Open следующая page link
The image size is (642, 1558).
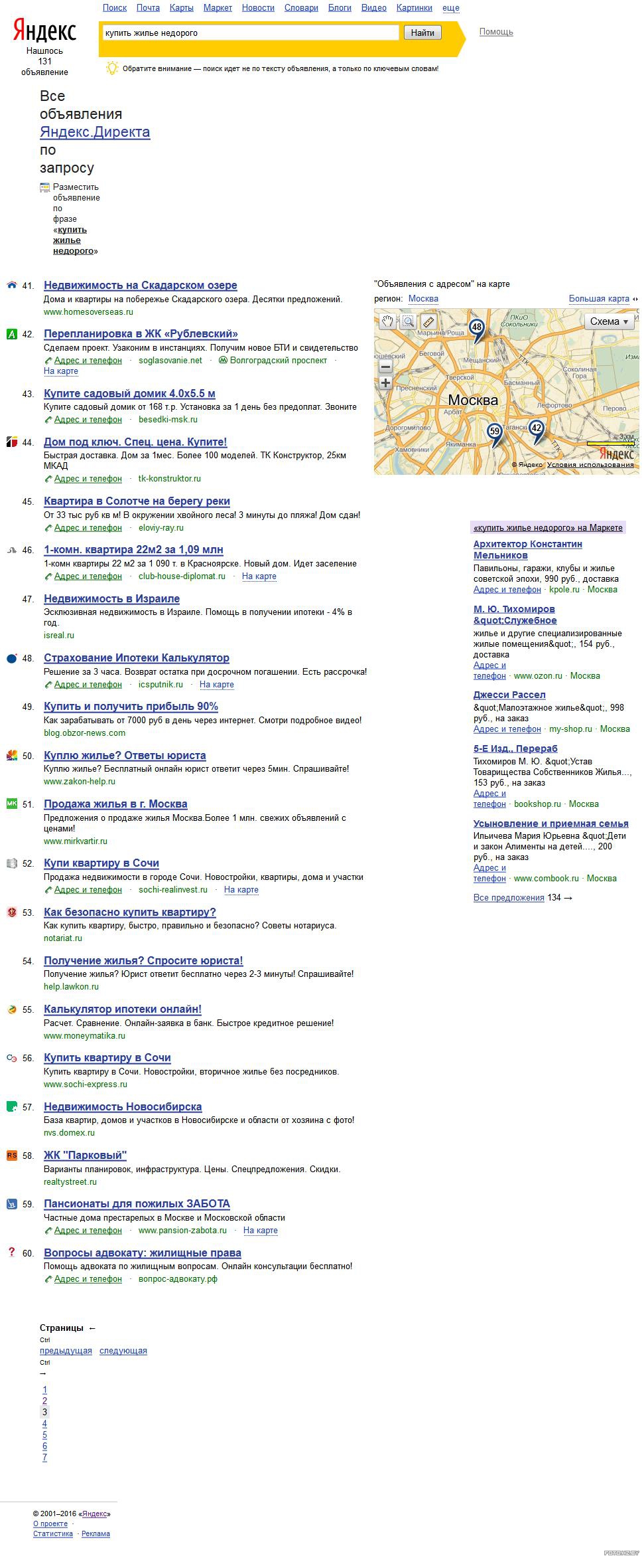(123, 1351)
